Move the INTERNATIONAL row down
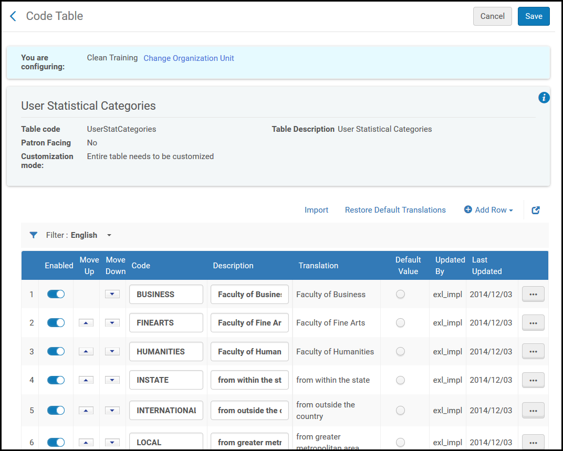The image size is (563, 451). coord(112,411)
